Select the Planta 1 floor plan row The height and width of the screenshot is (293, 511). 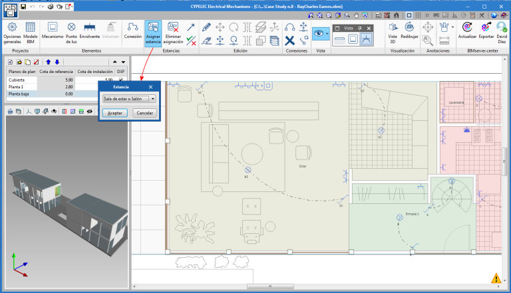pos(16,87)
